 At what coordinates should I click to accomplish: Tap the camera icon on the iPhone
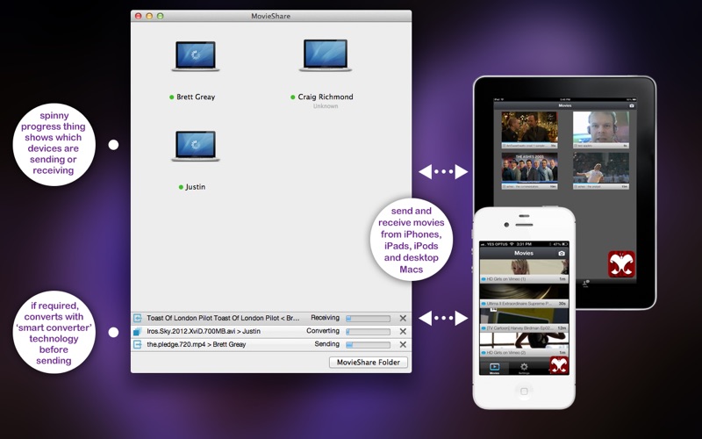(562, 253)
